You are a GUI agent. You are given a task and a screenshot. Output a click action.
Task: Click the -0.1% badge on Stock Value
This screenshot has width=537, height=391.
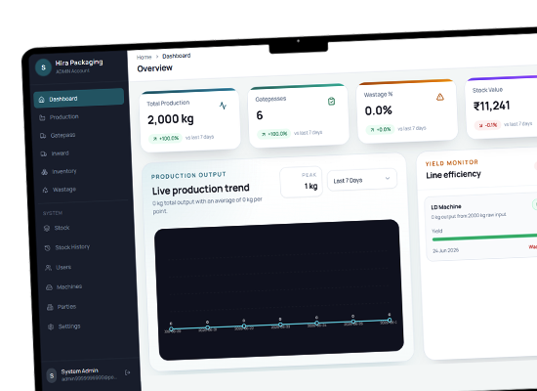coord(487,125)
